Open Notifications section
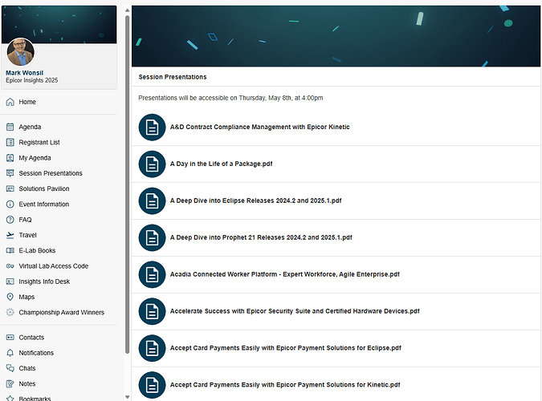 (x=36, y=353)
